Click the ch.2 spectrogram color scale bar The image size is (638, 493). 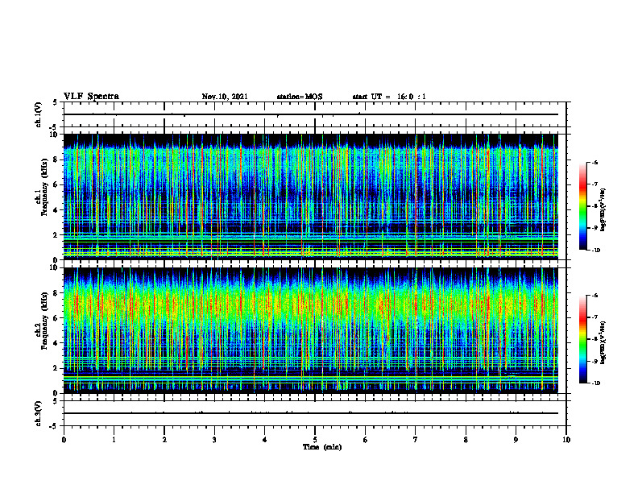tap(582, 339)
